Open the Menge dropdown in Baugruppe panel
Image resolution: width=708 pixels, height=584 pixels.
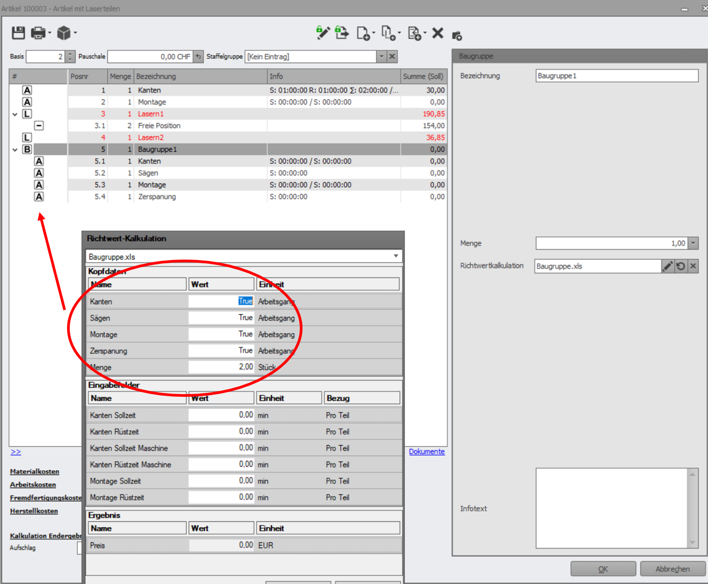coord(693,243)
